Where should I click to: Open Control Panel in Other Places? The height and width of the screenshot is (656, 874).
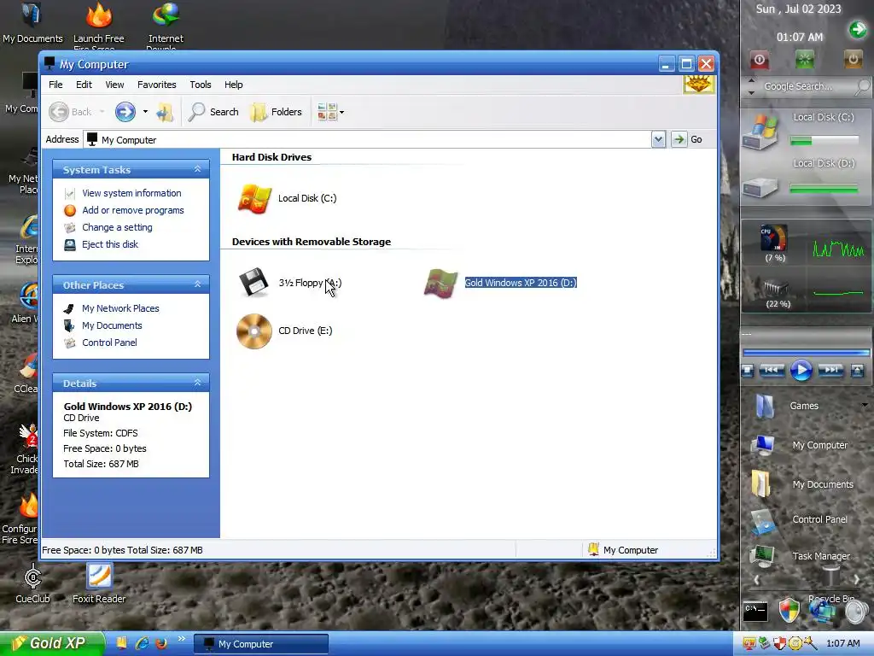pyautogui.click(x=109, y=343)
